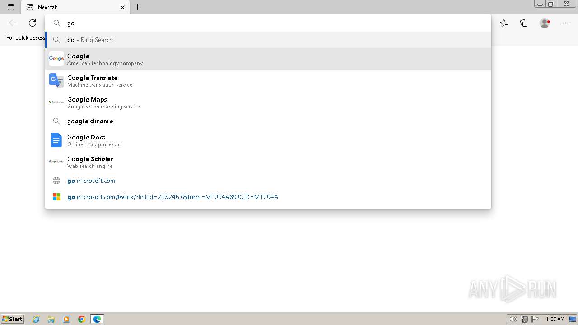Close the New tab tab

[122, 7]
